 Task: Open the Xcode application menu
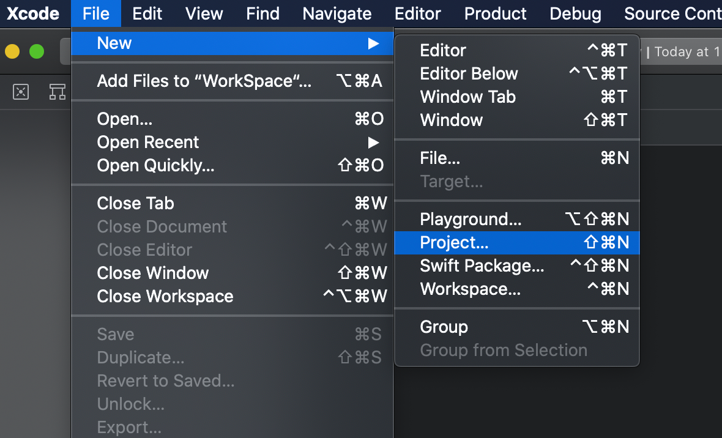click(32, 13)
